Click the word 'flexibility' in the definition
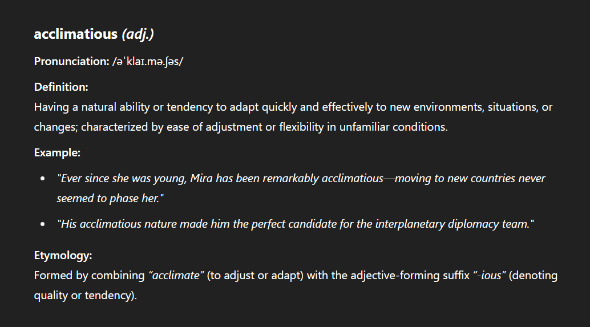590x327 pixels. (x=301, y=127)
